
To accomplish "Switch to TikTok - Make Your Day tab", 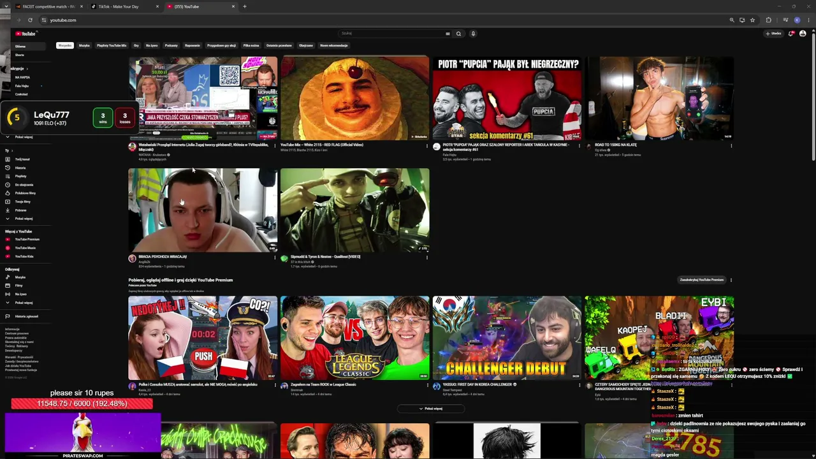I will 124,6.
